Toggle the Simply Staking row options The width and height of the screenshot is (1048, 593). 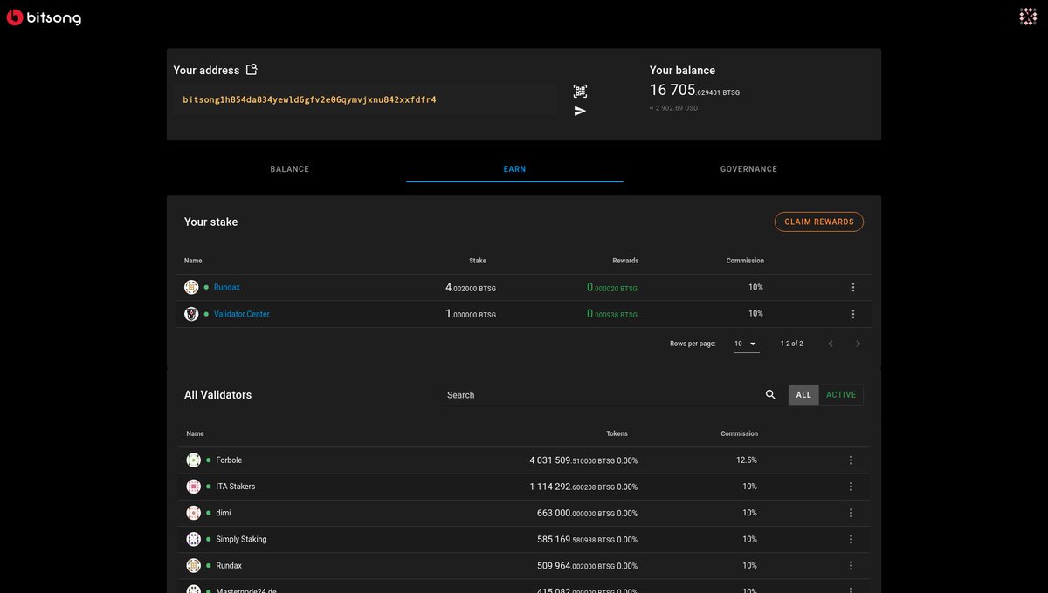851,539
